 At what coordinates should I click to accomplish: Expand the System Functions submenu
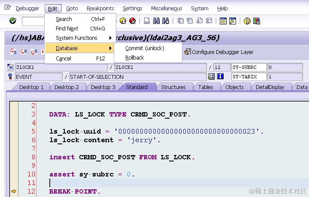click(80, 38)
